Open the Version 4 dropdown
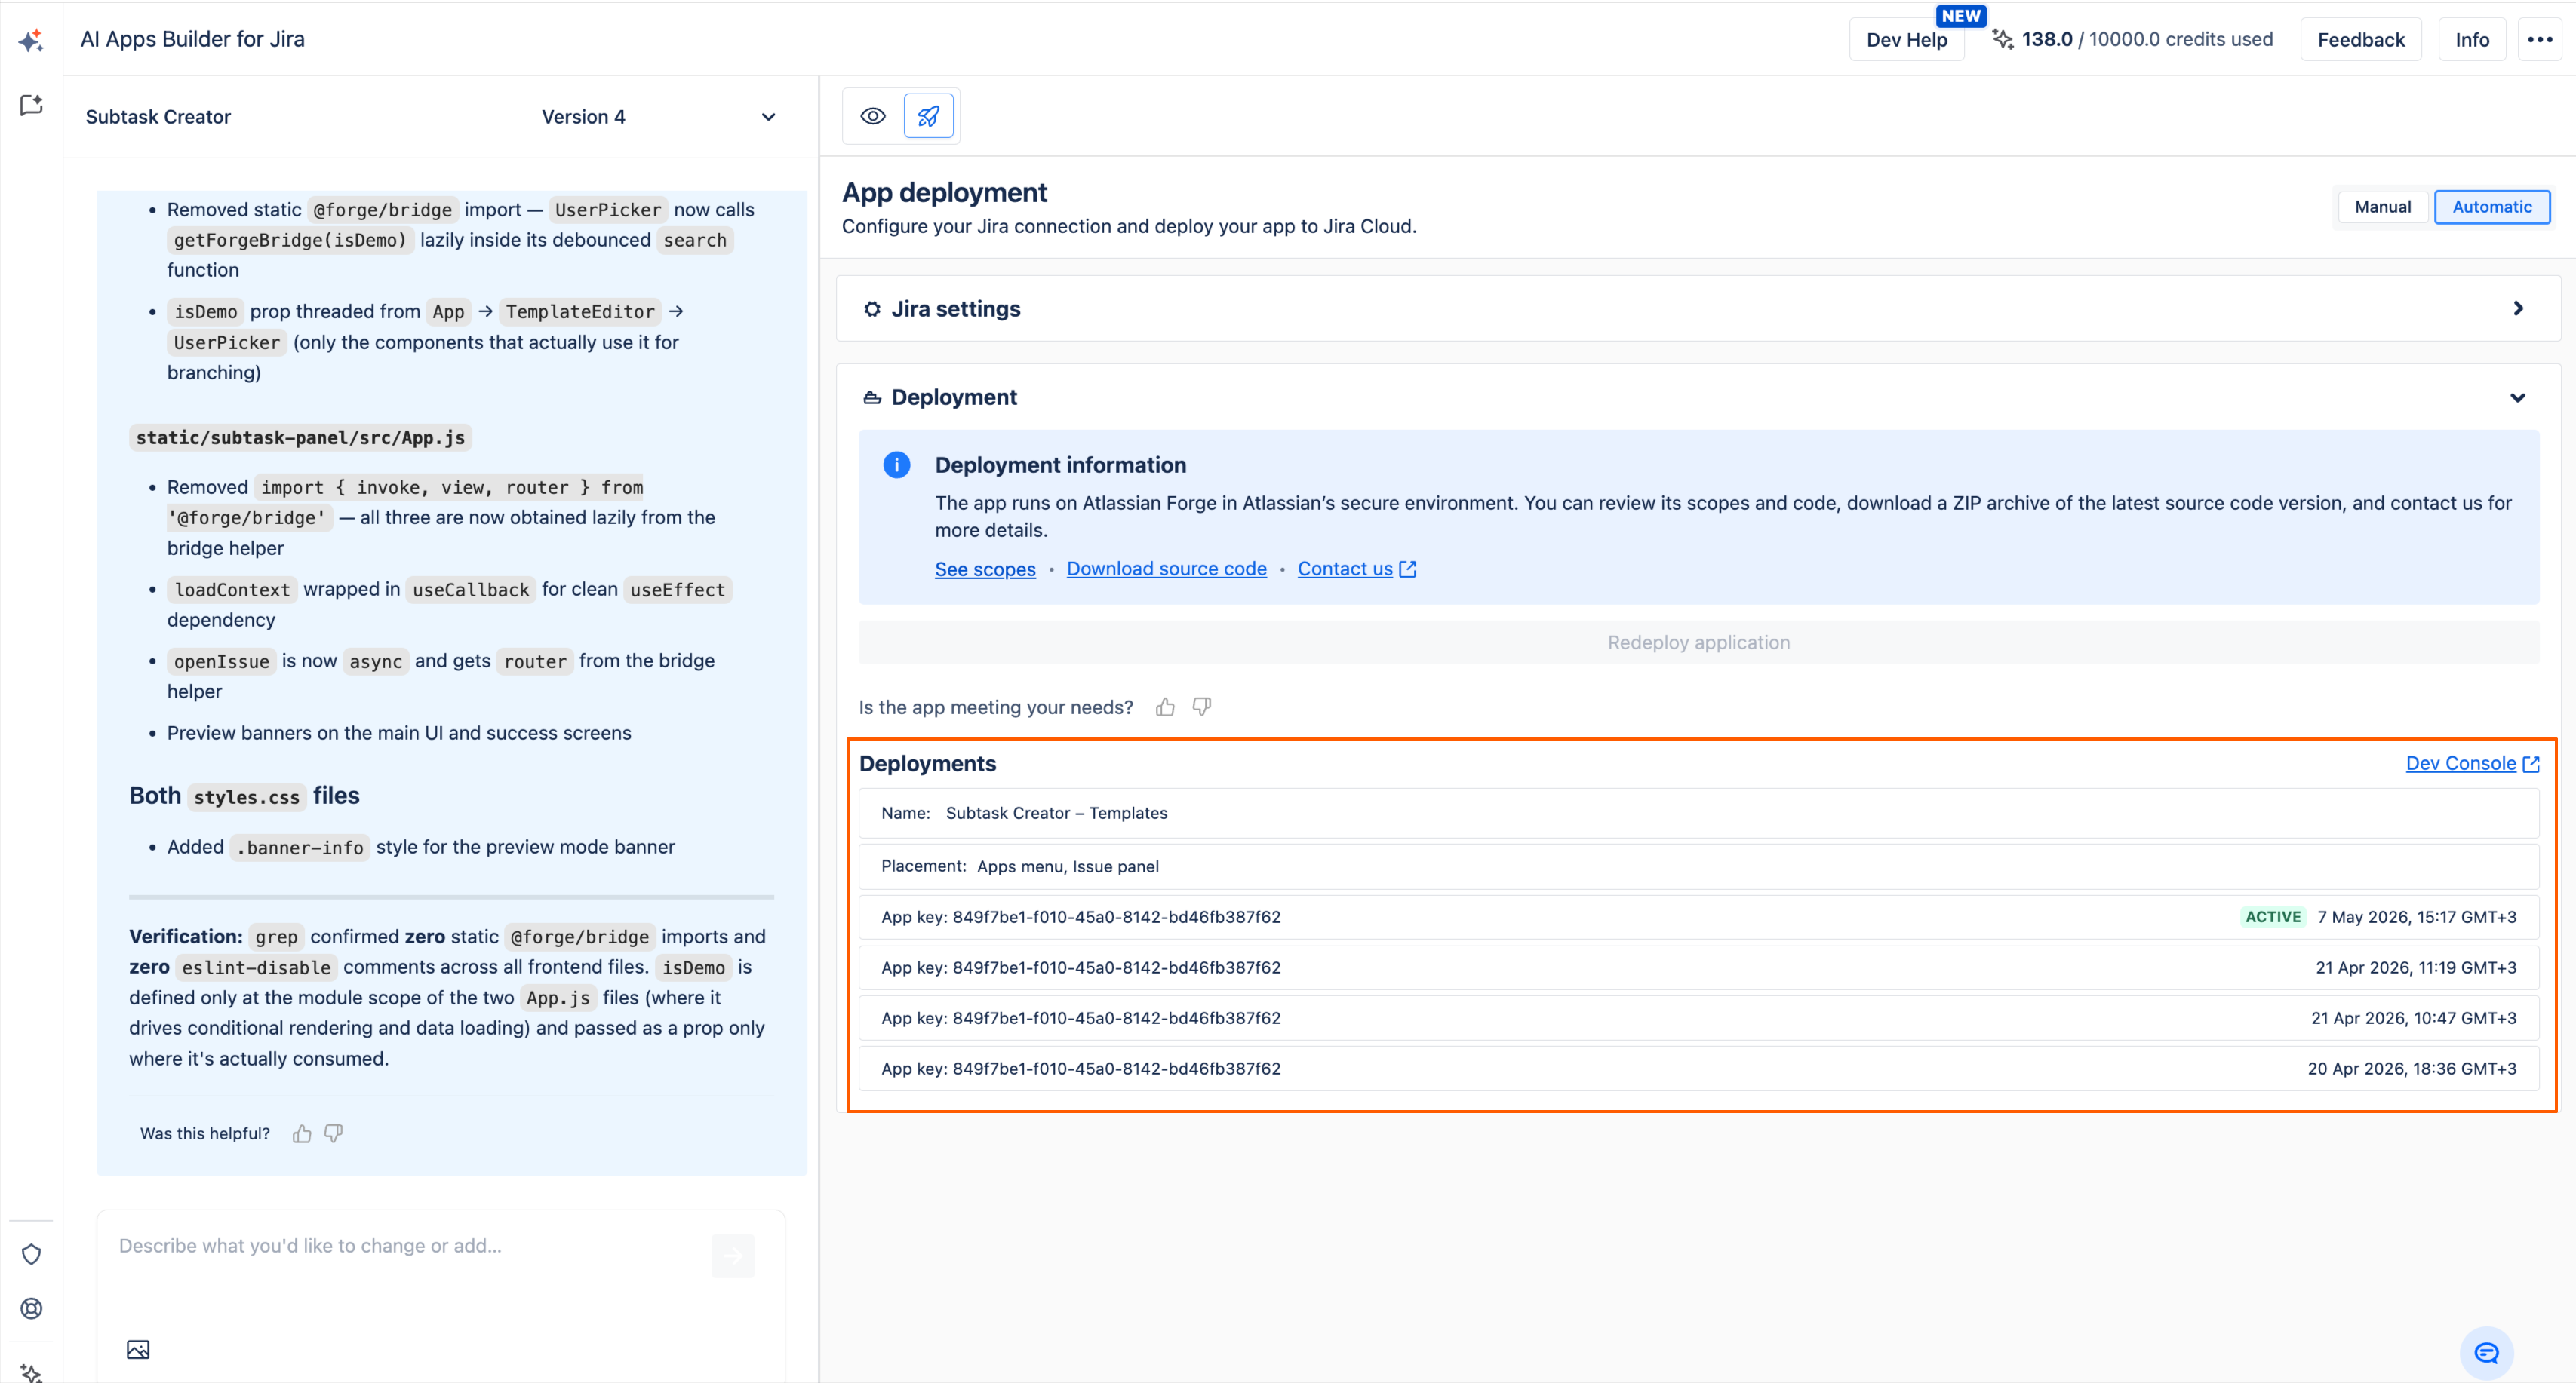This screenshot has width=2576, height=1383. [x=658, y=117]
